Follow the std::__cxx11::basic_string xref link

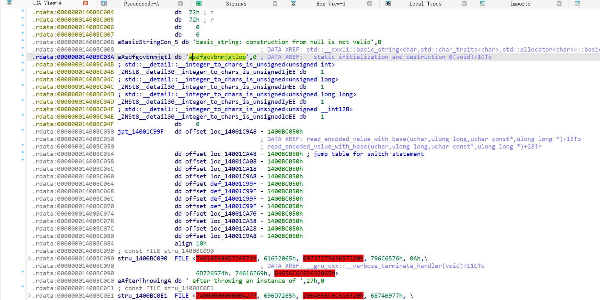(453, 50)
